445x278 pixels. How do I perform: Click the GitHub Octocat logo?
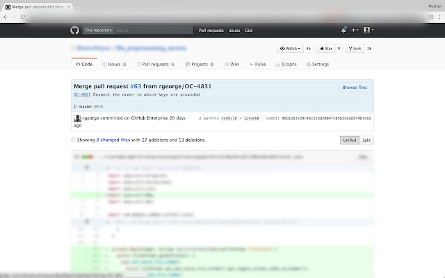pyautogui.click(x=74, y=31)
